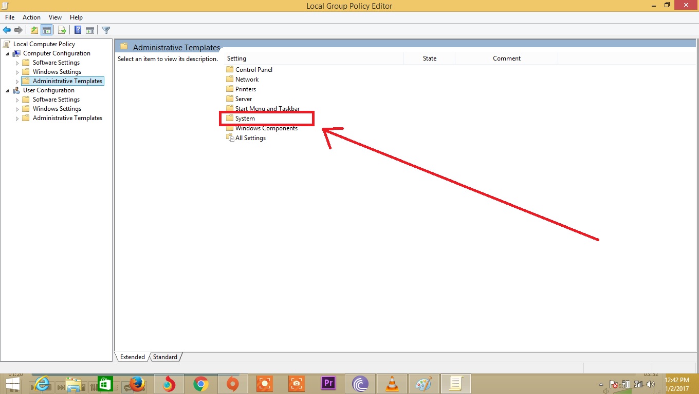Open the volume control in the system tray
699x394 pixels.
[x=650, y=385]
